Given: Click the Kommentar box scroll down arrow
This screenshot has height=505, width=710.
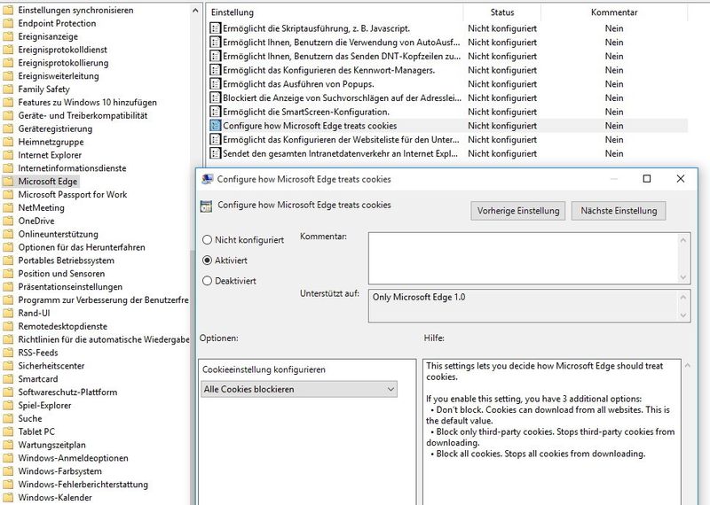Looking at the screenshot, I should pyautogui.click(x=683, y=277).
